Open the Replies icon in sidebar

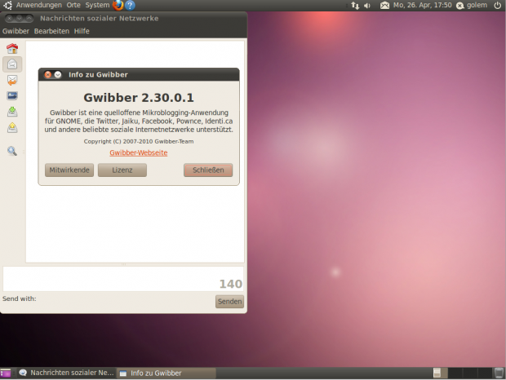click(x=12, y=80)
